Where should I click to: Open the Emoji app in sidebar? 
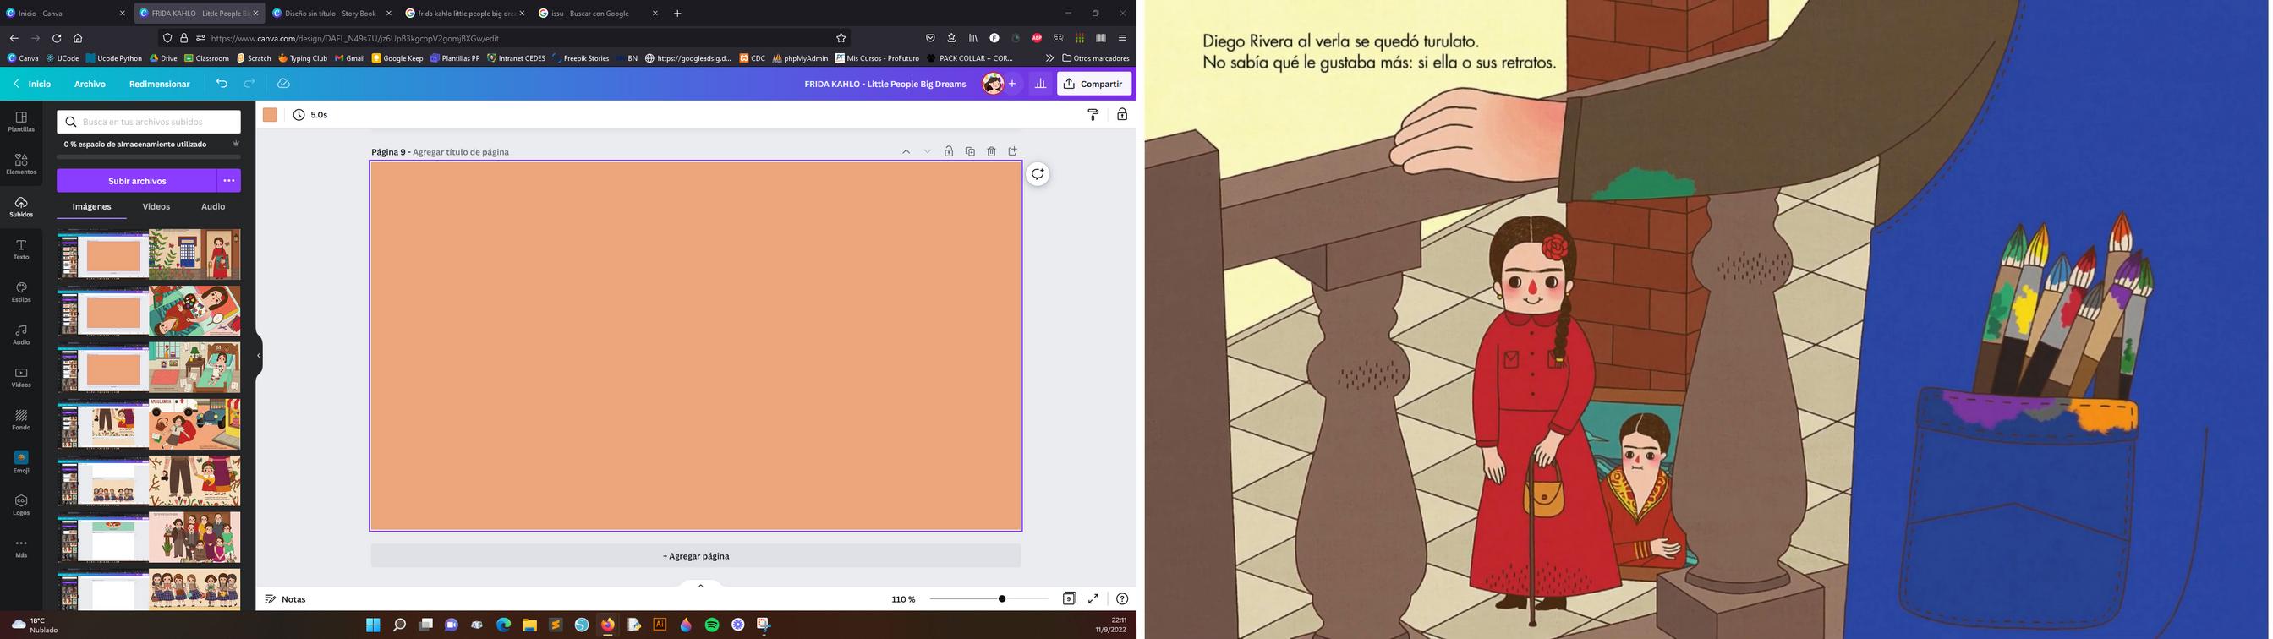click(x=21, y=462)
